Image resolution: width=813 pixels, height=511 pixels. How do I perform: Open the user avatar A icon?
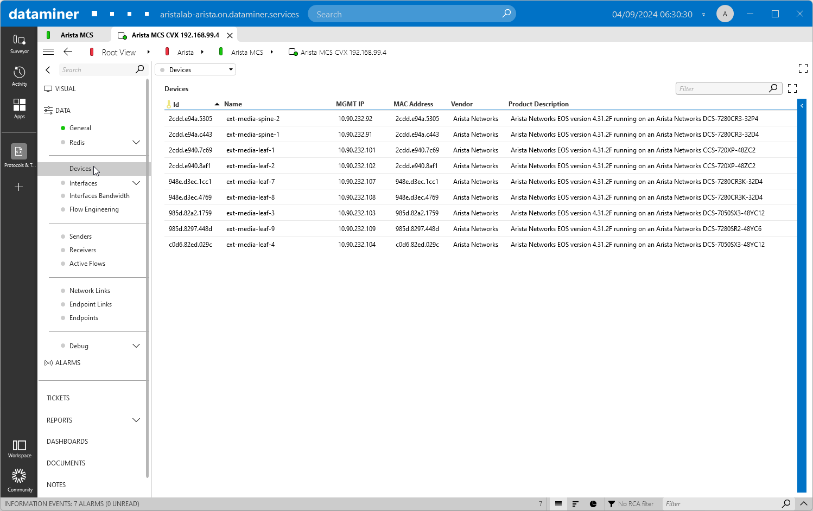[x=725, y=14]
